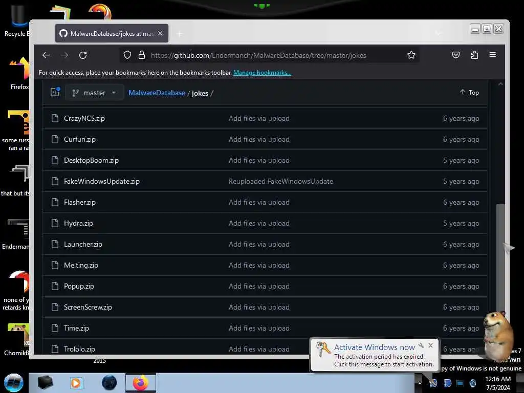The height and width of the screenshot is (393, 524).
Task: Expand the master branch dropdown
Action: pos(94,93)
